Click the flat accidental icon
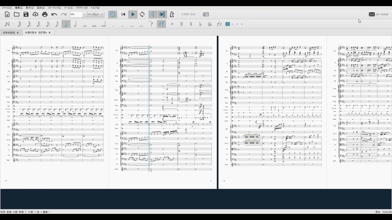This screenshot has height=220, width=392. 200,24
